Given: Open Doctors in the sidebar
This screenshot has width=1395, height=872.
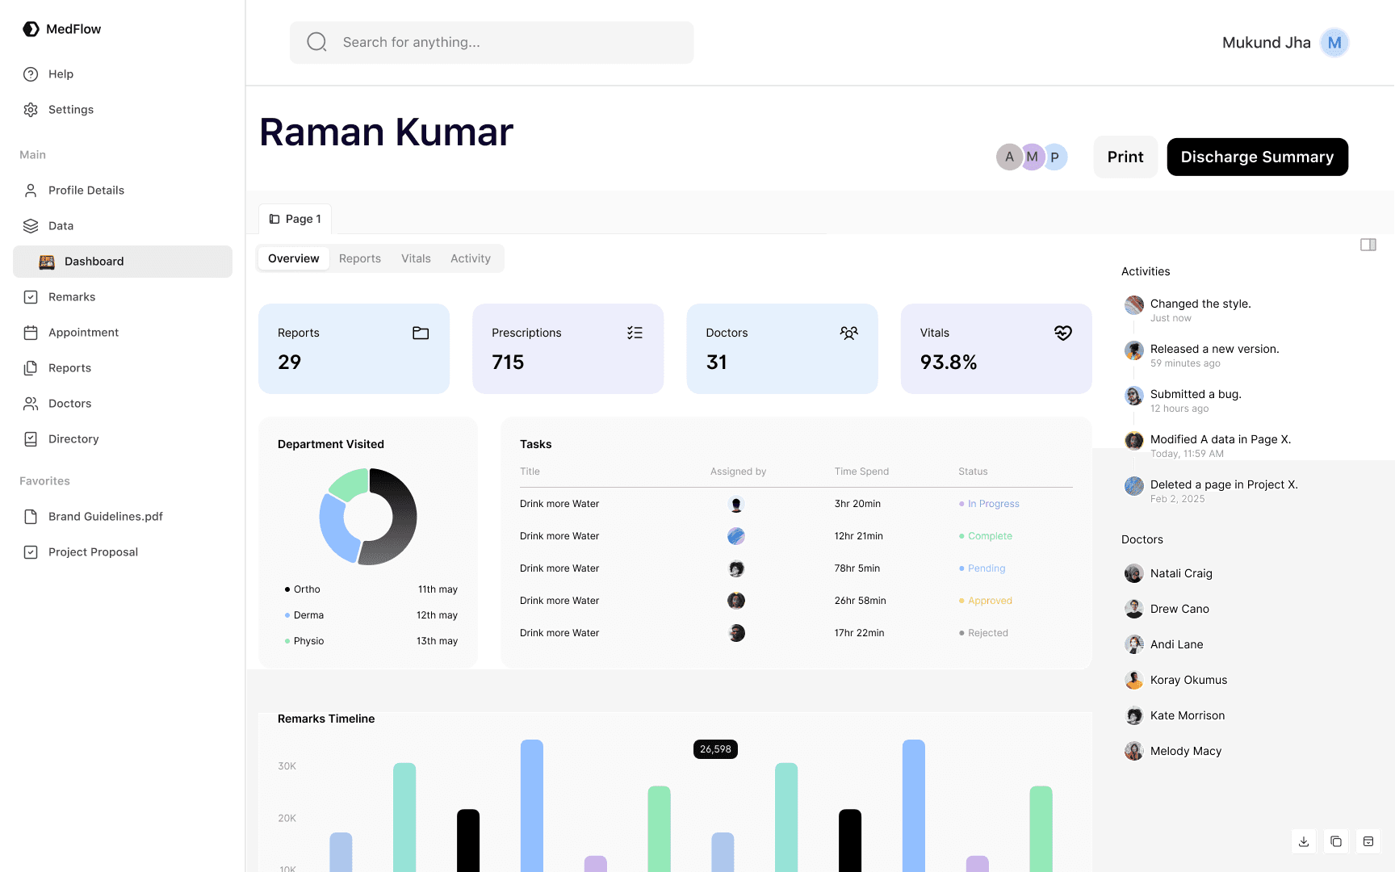Looking at the screenshot, I should (123, 404).
